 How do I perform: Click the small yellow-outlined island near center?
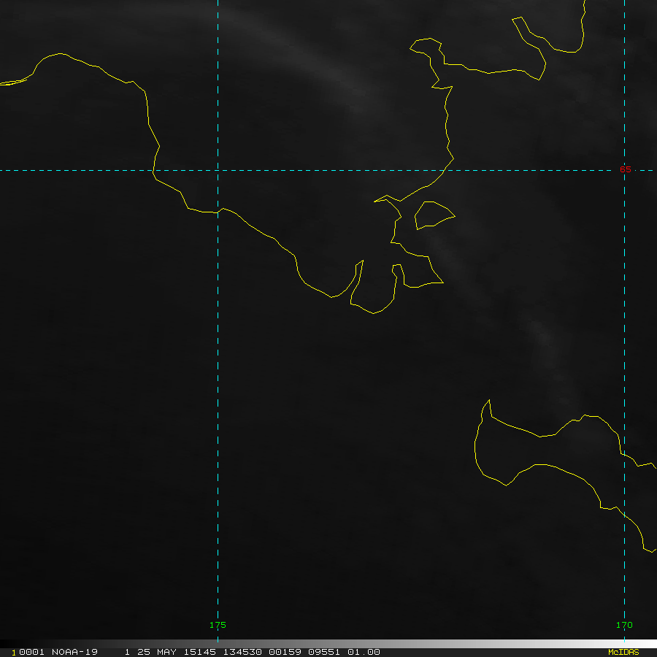(x=432, y=214)
